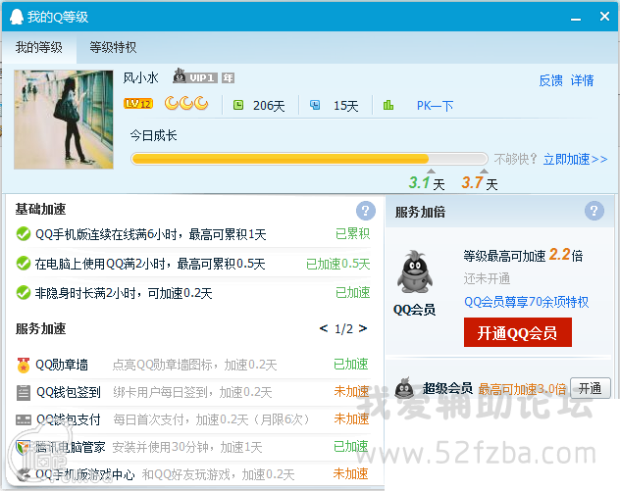Click green check for 非隐身时长 row

[24, 293]
